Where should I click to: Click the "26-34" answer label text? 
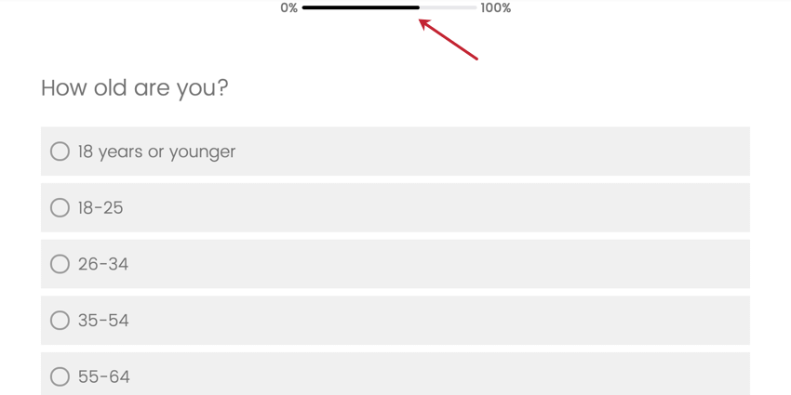click(103, 264)
